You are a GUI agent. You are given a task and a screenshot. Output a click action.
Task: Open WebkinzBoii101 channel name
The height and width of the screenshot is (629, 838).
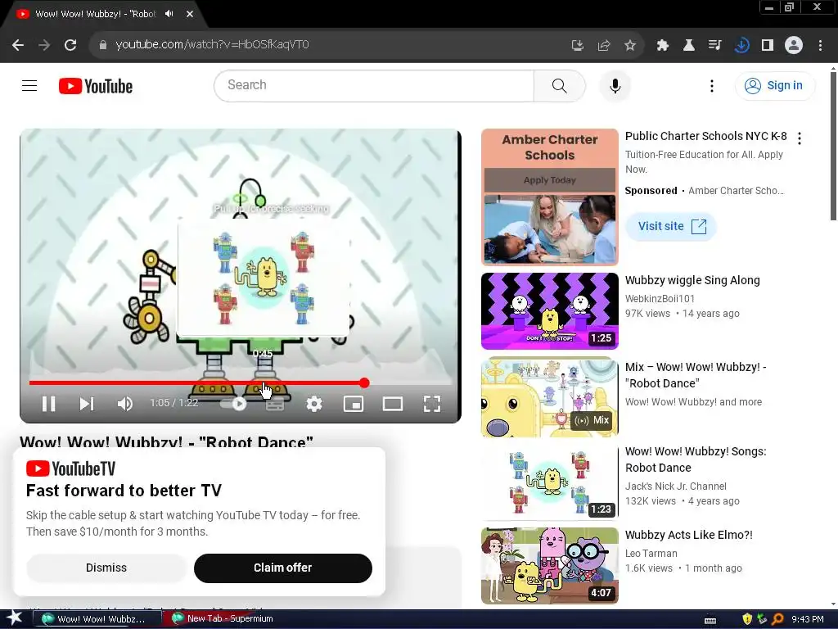[x=660, y=298]
